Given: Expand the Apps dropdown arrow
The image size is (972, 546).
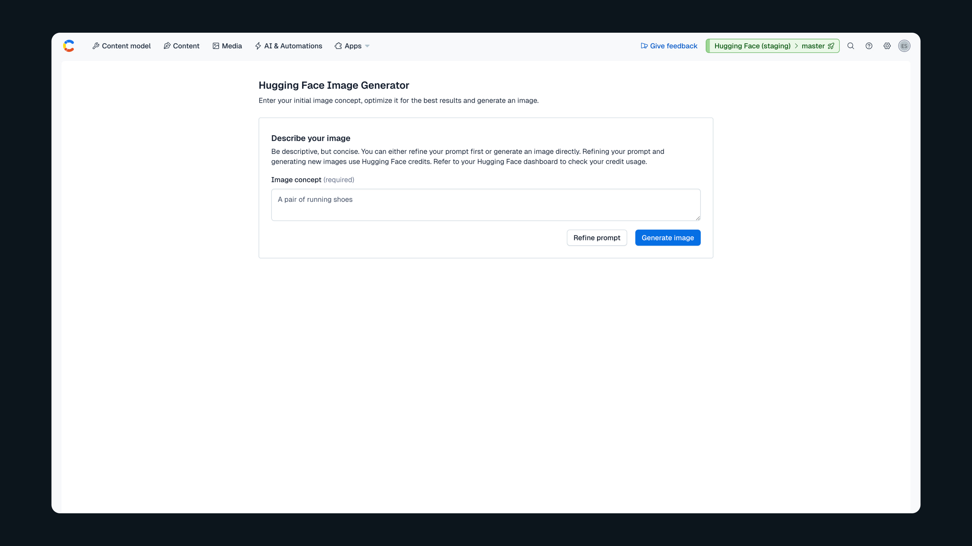Looking at the screenshot, I should pos(367,46).
